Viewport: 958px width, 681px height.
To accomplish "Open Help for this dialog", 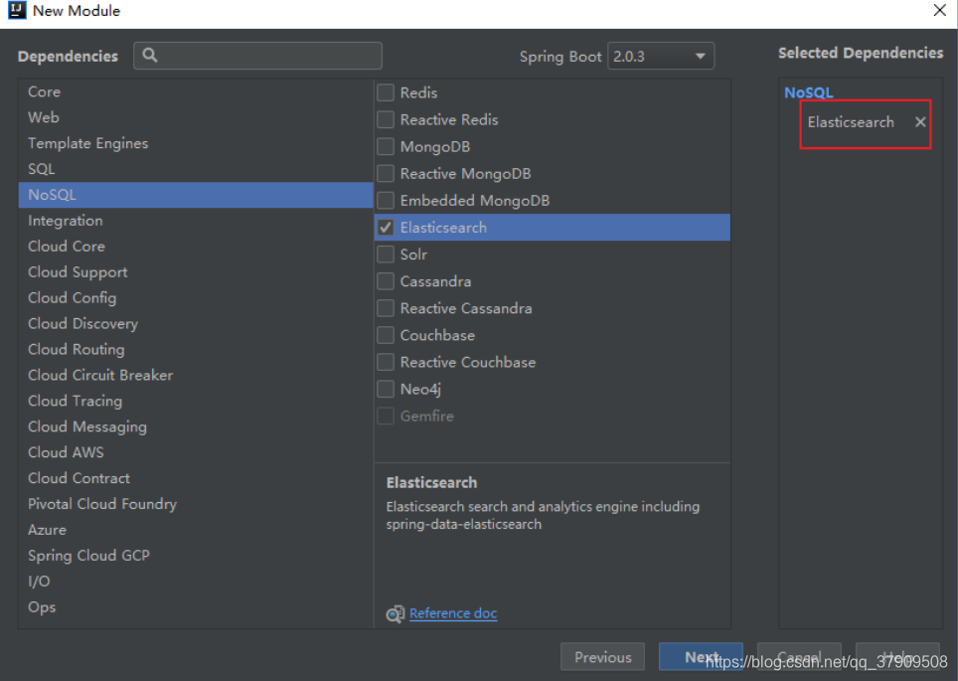I will pyautogui.click(x=897, y=657).
